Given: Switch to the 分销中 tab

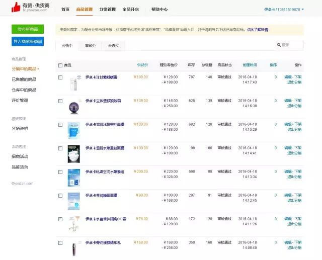Looking at the screenshot, I should (67, 46).
